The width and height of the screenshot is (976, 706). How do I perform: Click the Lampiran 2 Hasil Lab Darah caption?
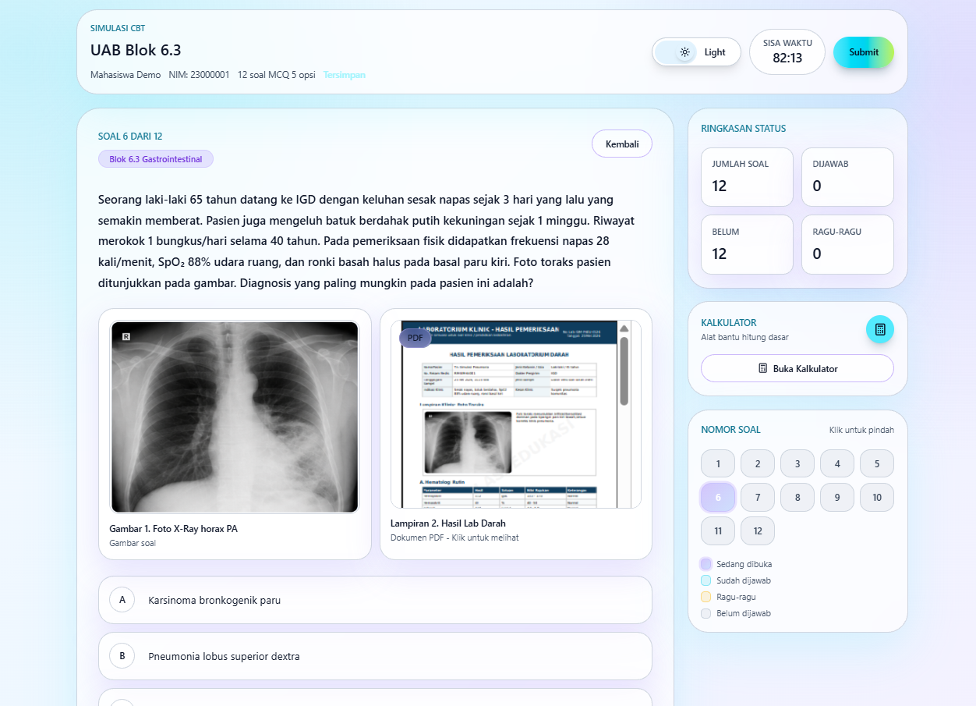pyautogui.click(x=448, y=523)
